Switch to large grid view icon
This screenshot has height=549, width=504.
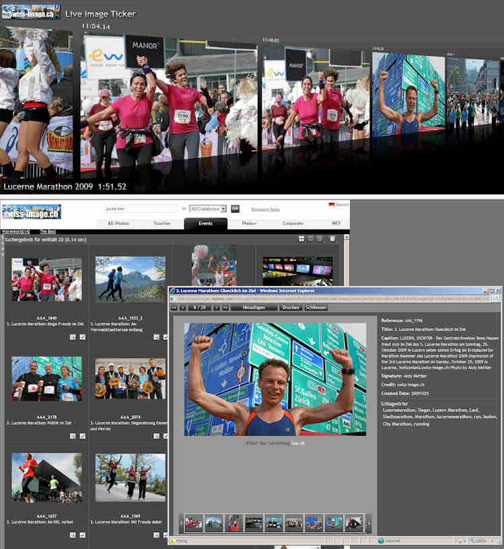[x=301, y=239]
